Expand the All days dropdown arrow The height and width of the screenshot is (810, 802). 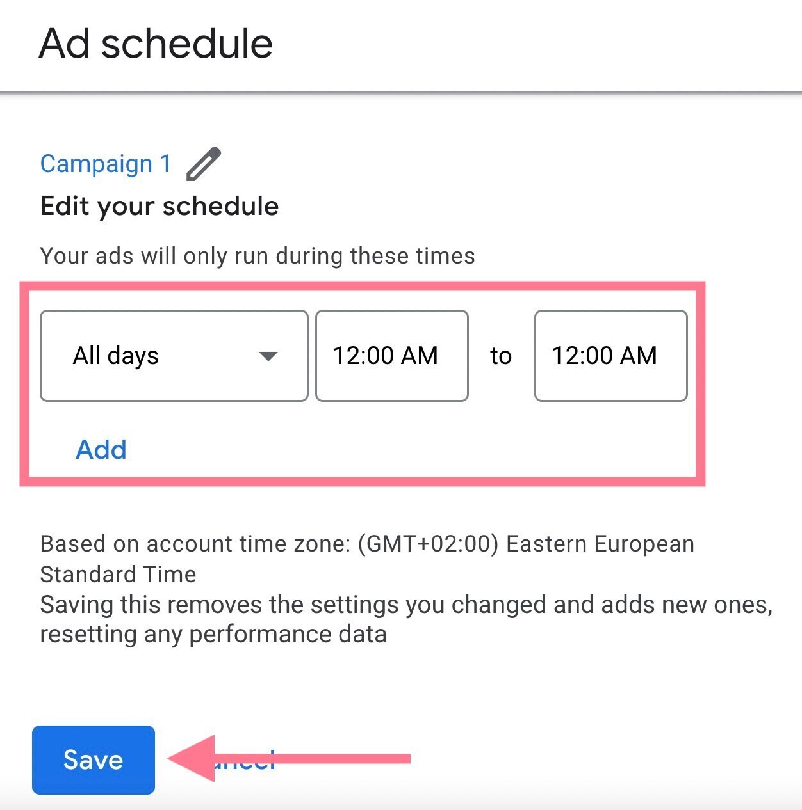tap(268, 356)
